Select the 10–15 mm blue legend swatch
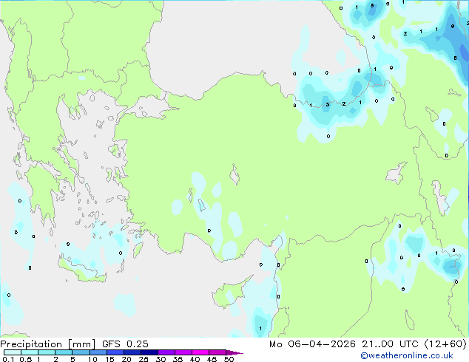469x362 pixels. (98, 352)
